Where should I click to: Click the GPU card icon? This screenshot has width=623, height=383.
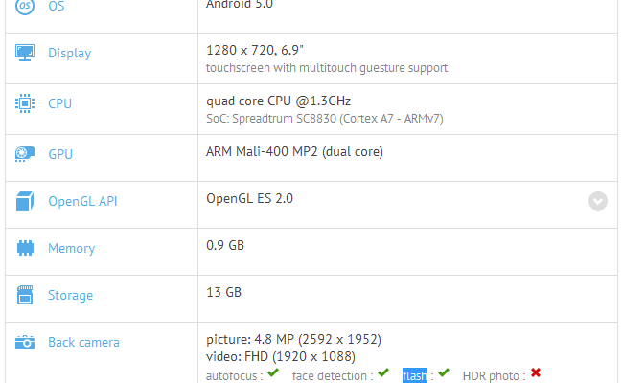click(25, 154)
